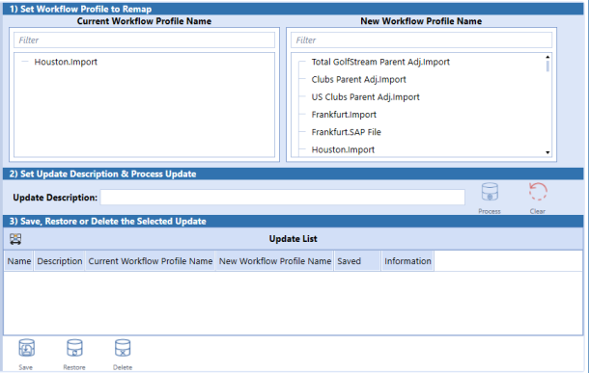
Task: Click the scroll up arrow of the new profile list
Action: 547,57
